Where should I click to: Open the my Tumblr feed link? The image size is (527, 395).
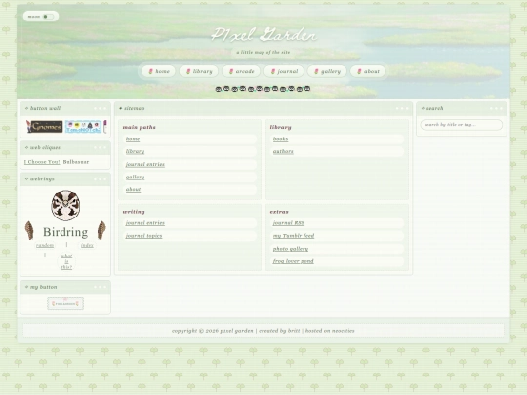coord(294,236)
